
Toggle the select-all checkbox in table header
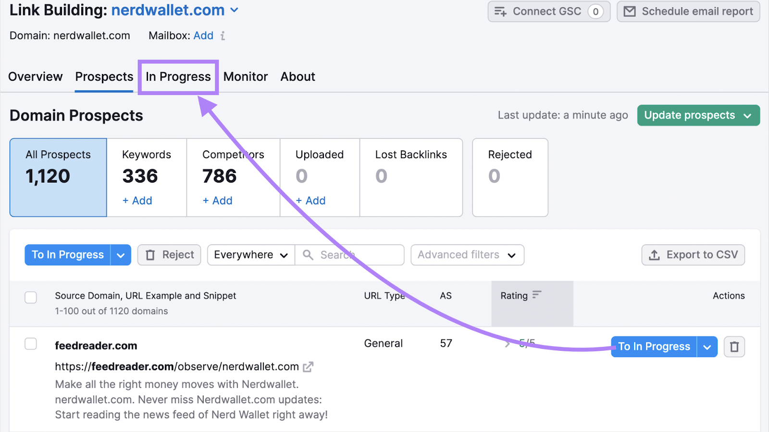[31, 297]
